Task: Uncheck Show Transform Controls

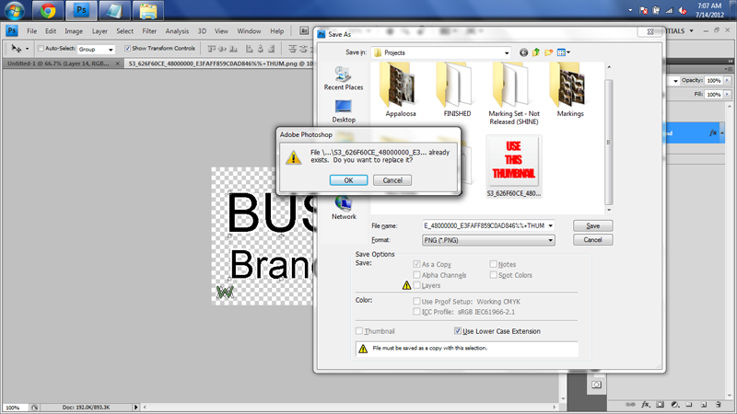Action: (x=127, y=49)
